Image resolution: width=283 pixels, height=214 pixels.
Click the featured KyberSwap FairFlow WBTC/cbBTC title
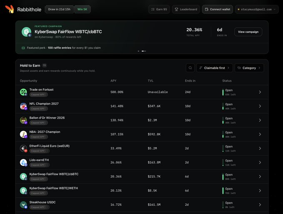68,32
